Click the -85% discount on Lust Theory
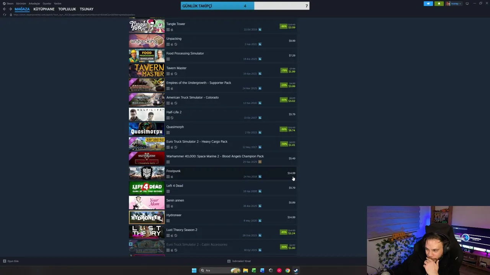Viewport: 490px width, 275px height. pyautogui.click(x=284, y=232)
